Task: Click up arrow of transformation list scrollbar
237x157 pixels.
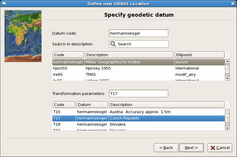Action: 227,111
